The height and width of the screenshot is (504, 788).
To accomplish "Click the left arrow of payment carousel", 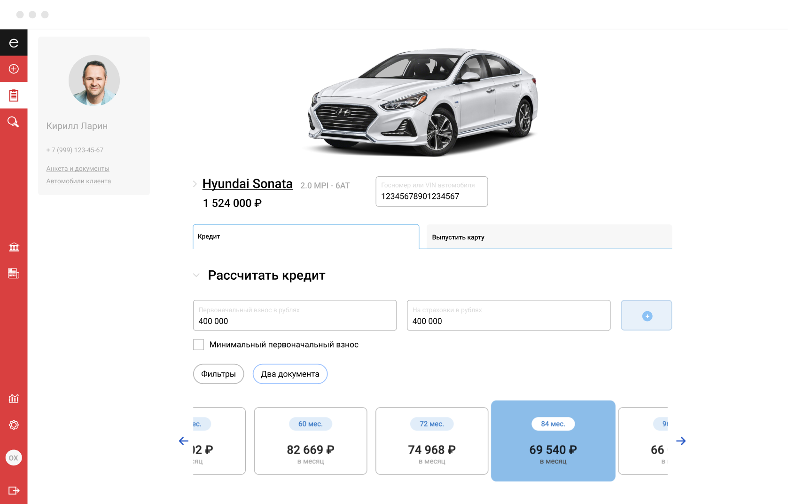I will (x=184, y=441).
